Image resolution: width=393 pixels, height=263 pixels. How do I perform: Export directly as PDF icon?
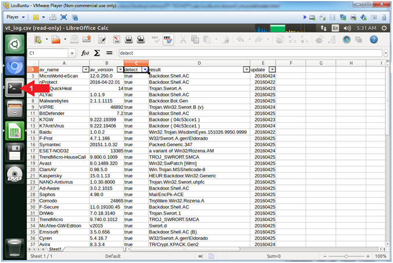[x=116, y=40]
